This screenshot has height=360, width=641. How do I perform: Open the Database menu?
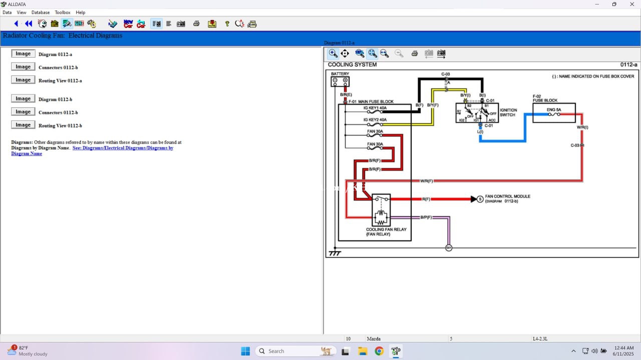click(41, 12)
